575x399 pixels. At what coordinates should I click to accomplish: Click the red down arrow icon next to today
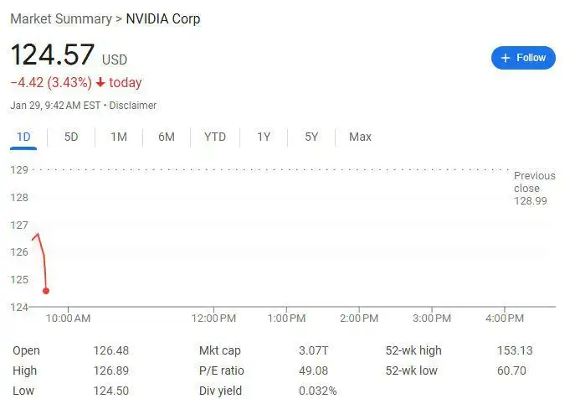(x=100, y=82)
